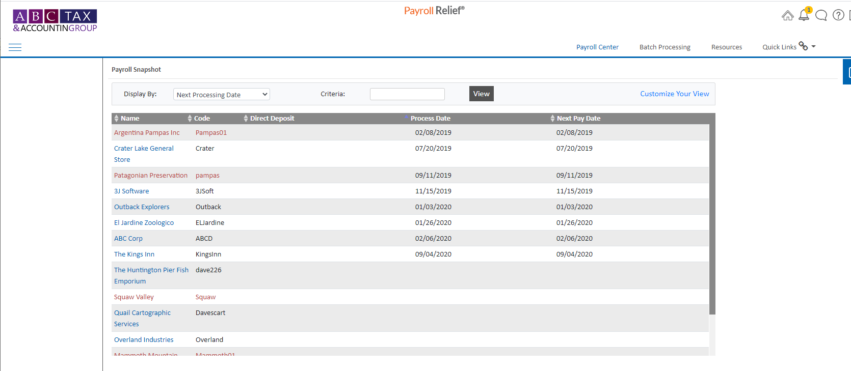Open the chat bubble icon
The height and width of the screenshot is (371, 851).
(821, 16)
